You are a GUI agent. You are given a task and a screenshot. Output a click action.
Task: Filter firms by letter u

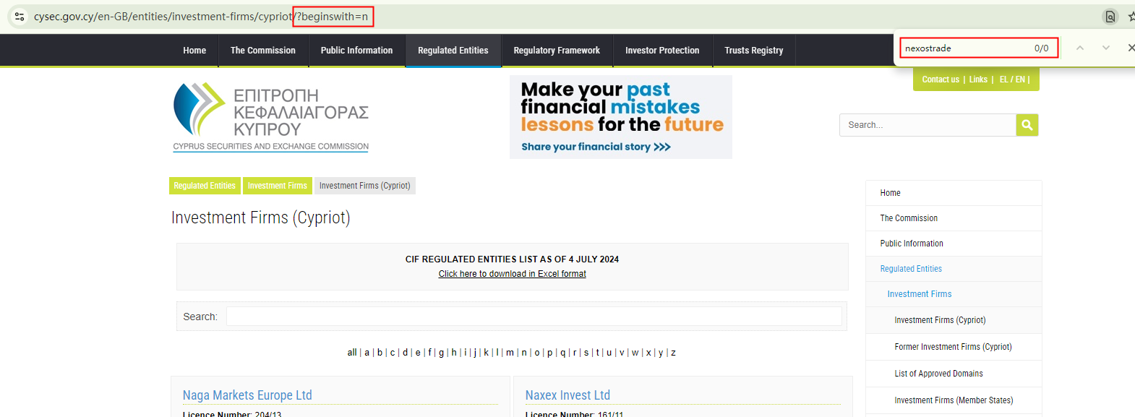(x=609, y=353)
